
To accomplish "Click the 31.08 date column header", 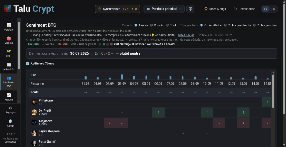I will (85, 83).
